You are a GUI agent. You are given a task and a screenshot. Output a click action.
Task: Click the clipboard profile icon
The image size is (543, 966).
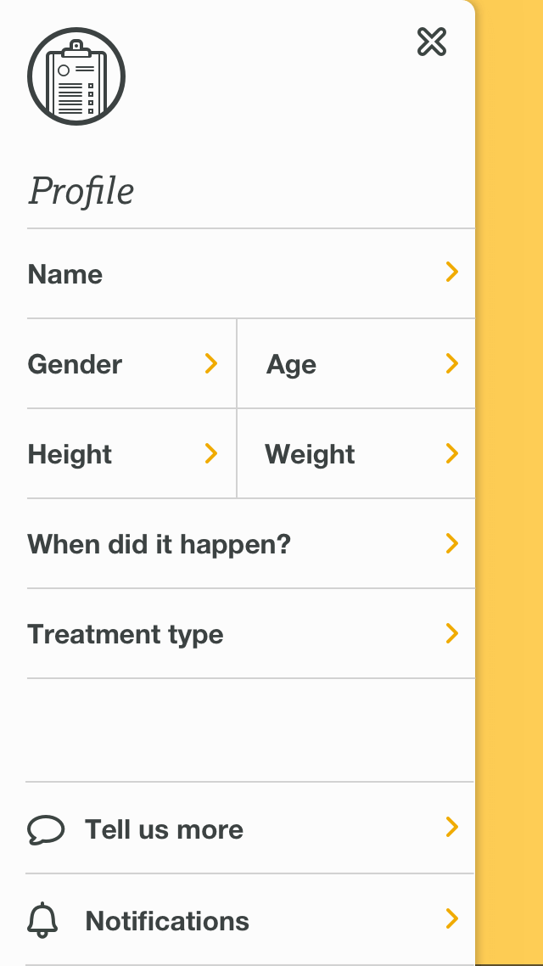click(76, 77)
